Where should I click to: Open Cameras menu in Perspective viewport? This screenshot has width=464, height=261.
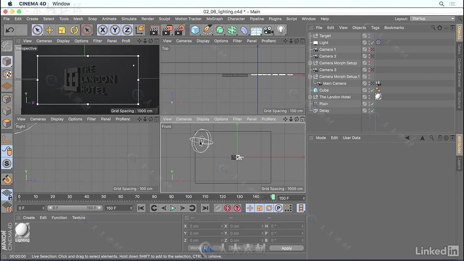(x=44, y=41)
